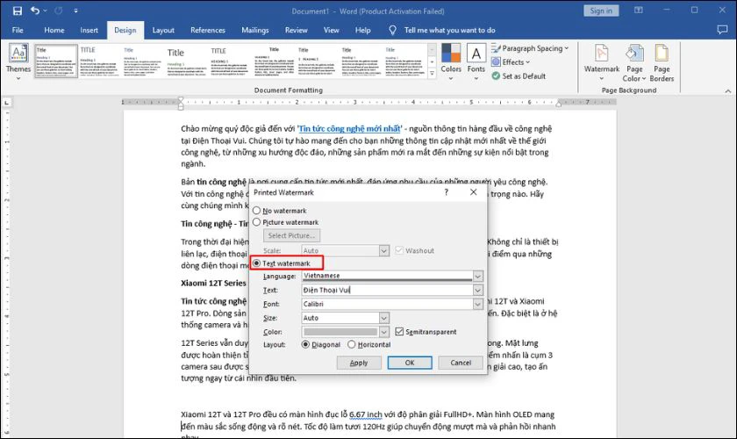Open Paragraph Spacing menu
737x439 pixels.
point(530,48)
